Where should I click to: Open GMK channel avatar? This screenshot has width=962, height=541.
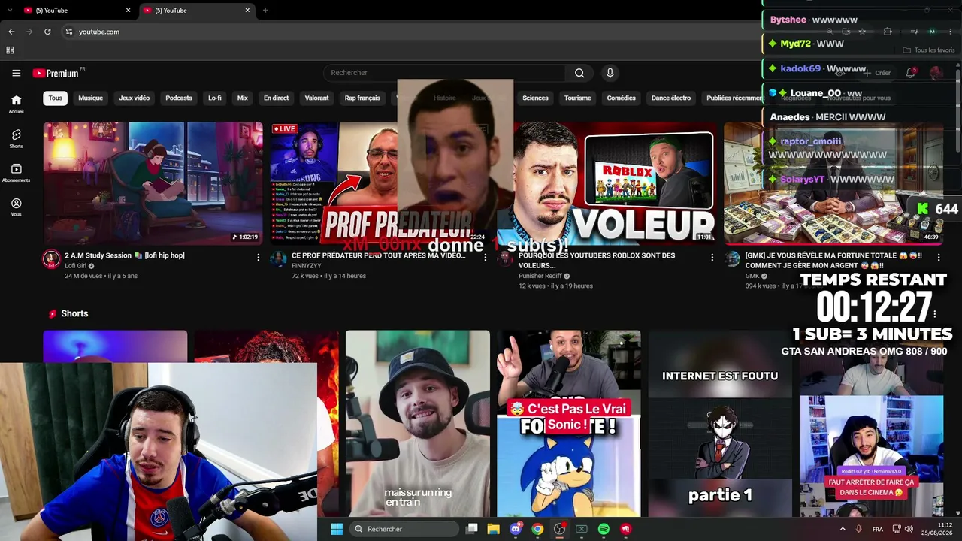click(733, 259)
